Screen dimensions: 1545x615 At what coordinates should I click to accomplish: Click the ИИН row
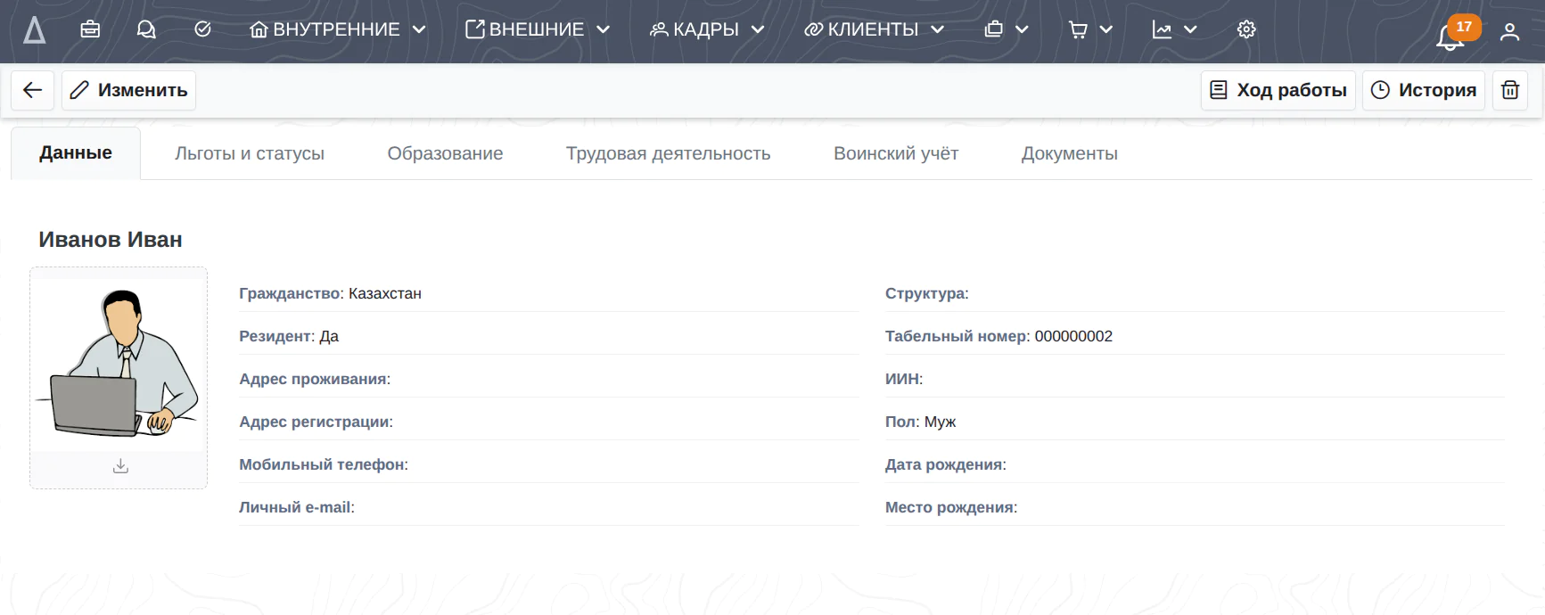tap(1195, 379)
